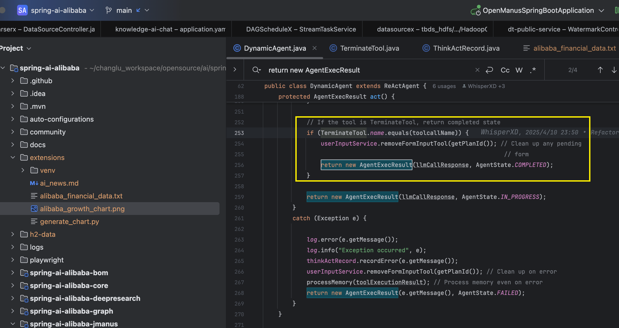Expand the replace field chevron
This screenshot has width=619, height=328.
coord(235,70)
